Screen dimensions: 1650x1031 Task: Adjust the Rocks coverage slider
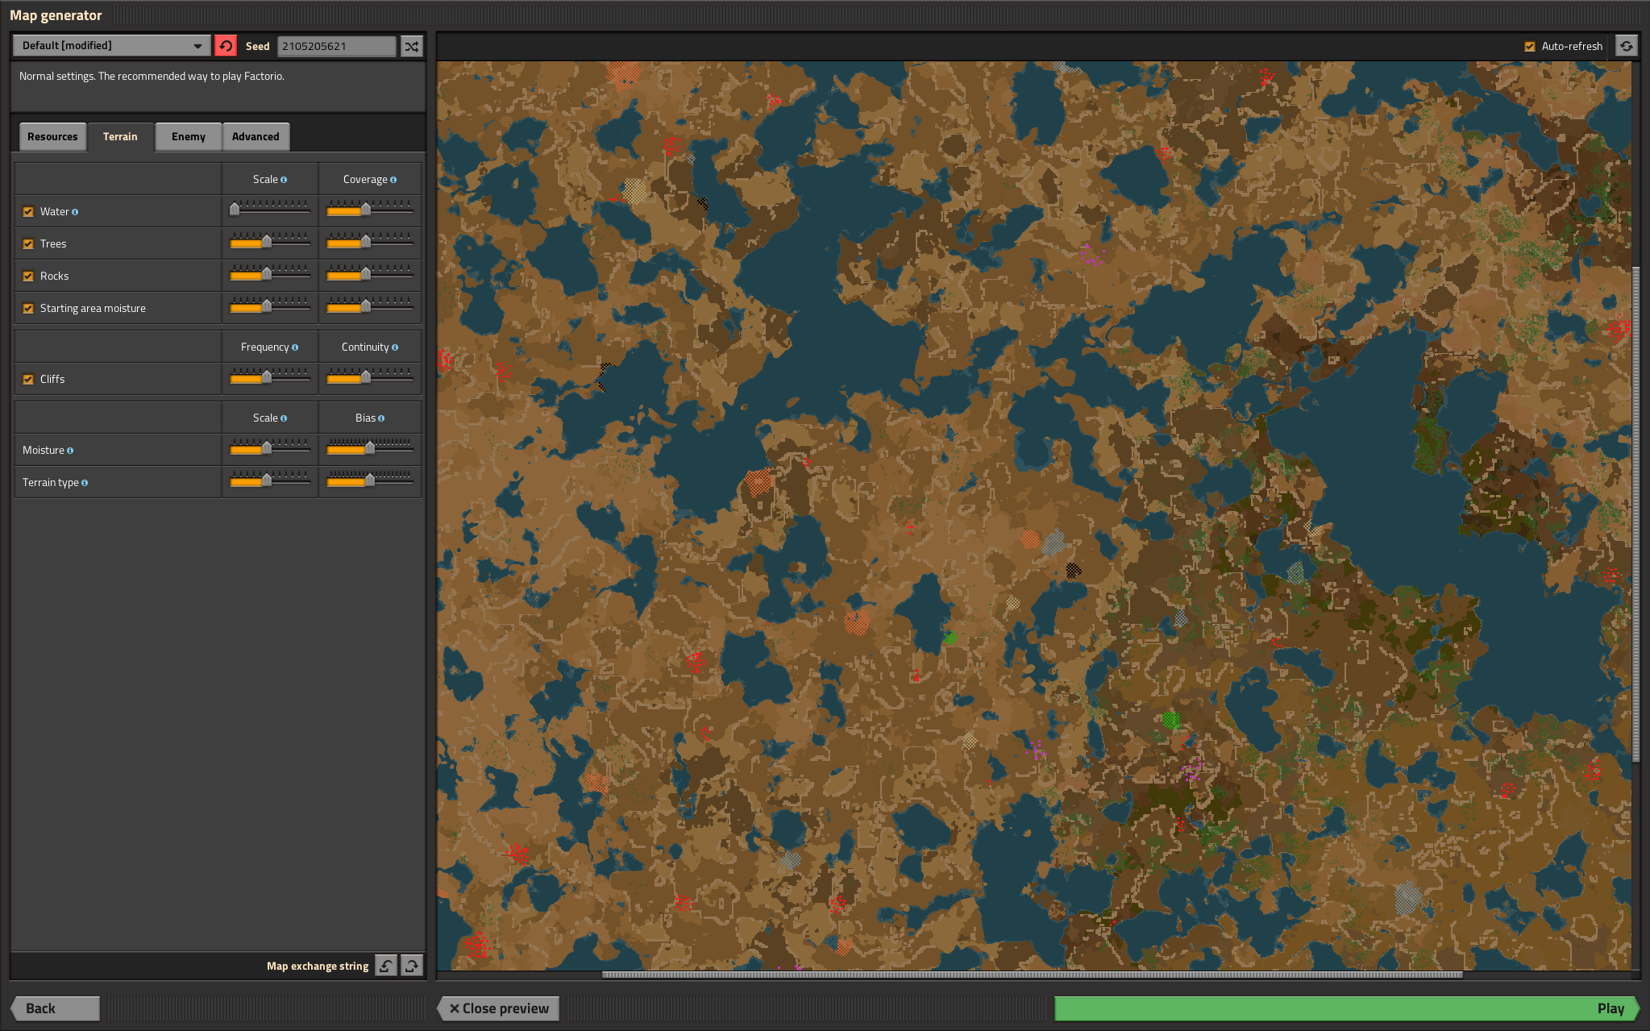[x=370, y=274]
